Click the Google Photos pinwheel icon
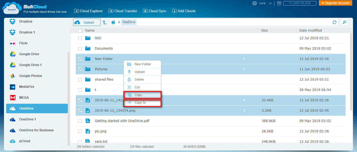The height and width of the screenshot is (152, 357). [13, 76]
